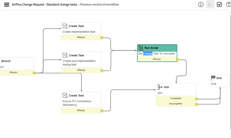Click highlighted word Change in Run Script
The image size is (231, 138).
[148, 54]
